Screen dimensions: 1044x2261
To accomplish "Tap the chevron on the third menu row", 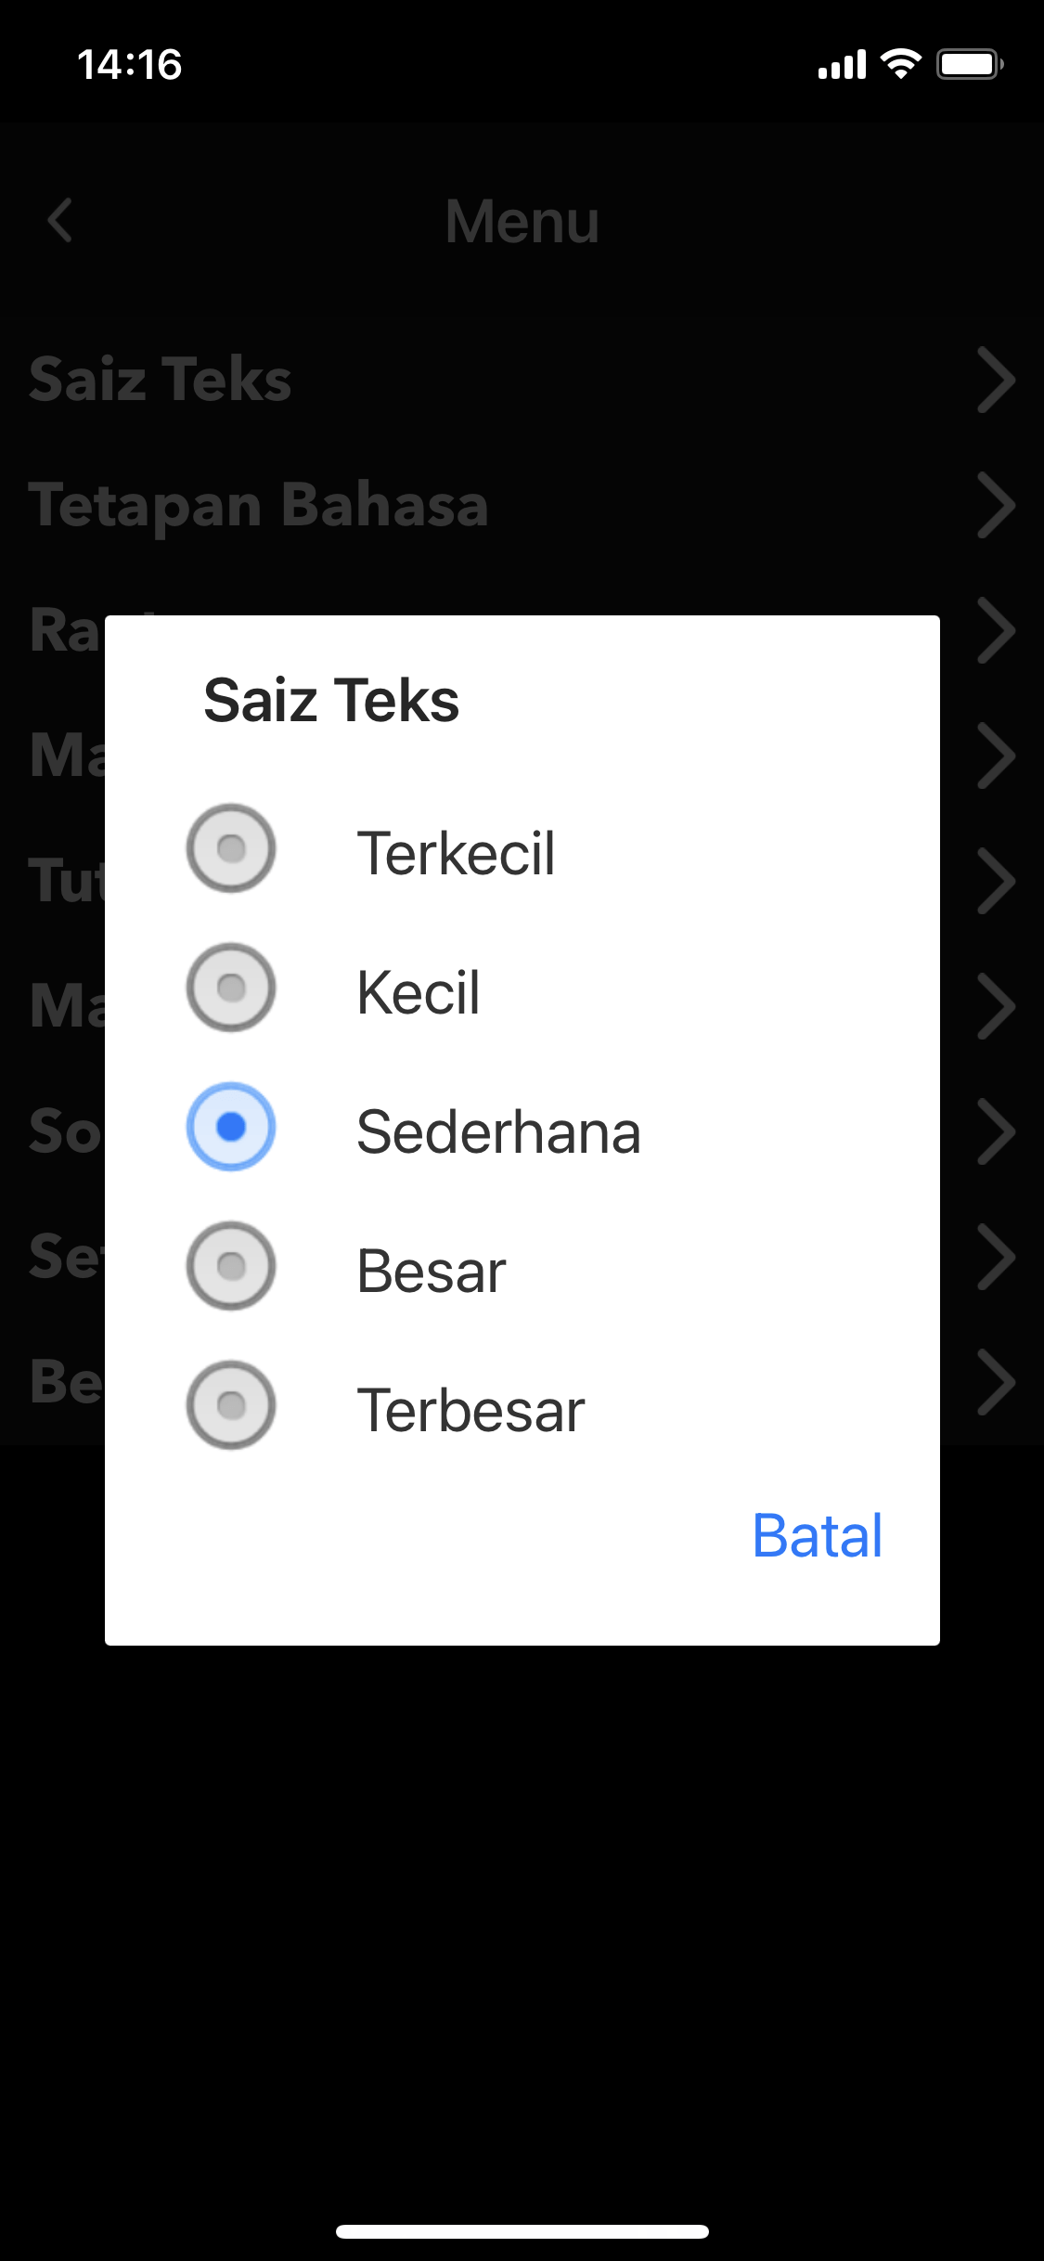I will 996,630.
